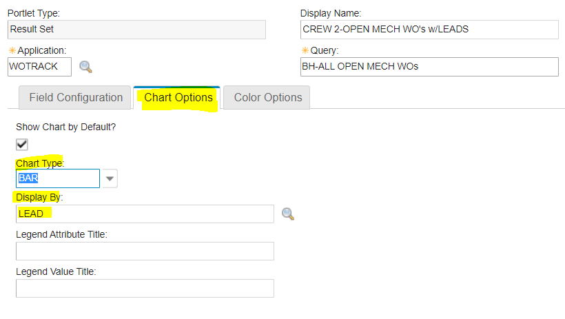The height and width of the screenshot is (319, 565).
Task: Click into the Display Name text field
Action: 429,30
